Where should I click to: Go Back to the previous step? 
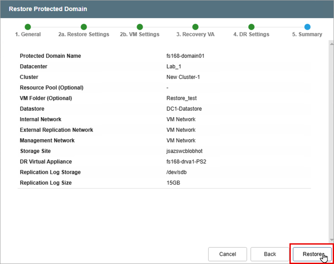pyautogui.click(x=270, y=254)
